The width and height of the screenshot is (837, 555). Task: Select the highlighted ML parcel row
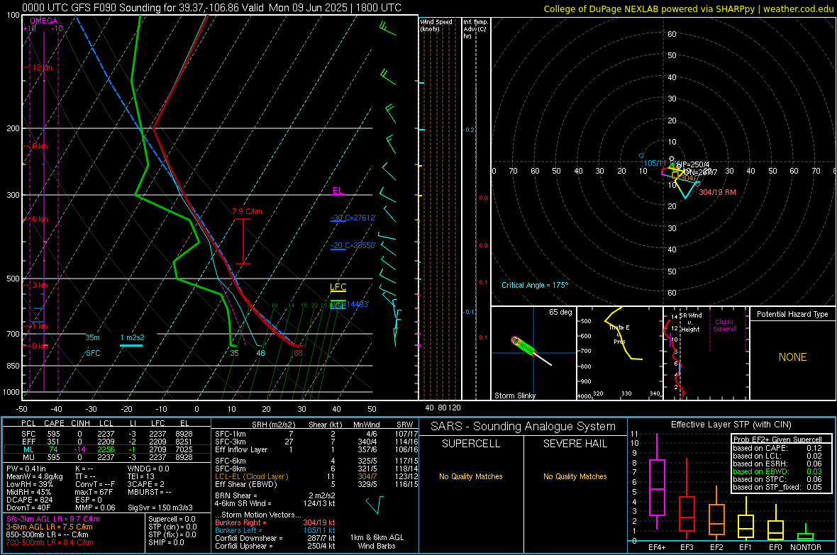106,449
